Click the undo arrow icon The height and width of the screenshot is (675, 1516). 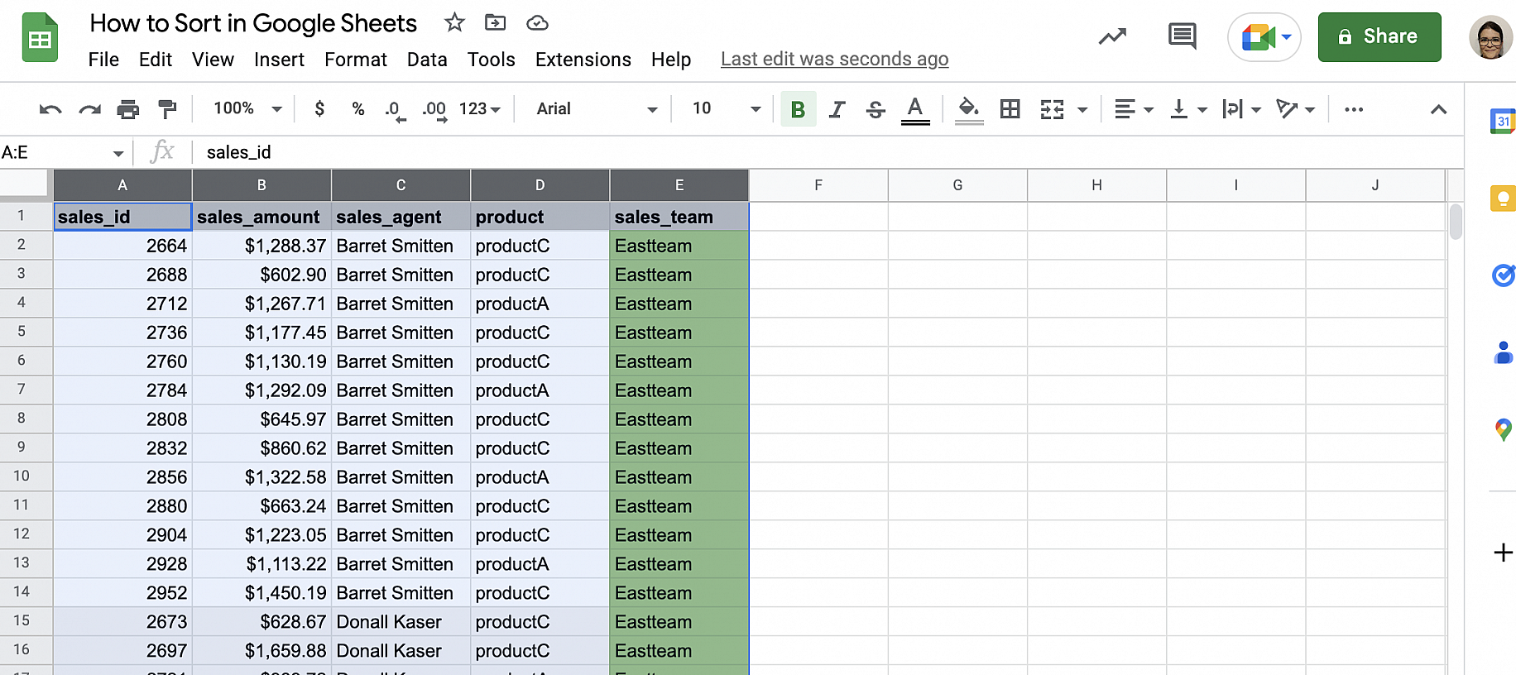[x=50, y=109]
